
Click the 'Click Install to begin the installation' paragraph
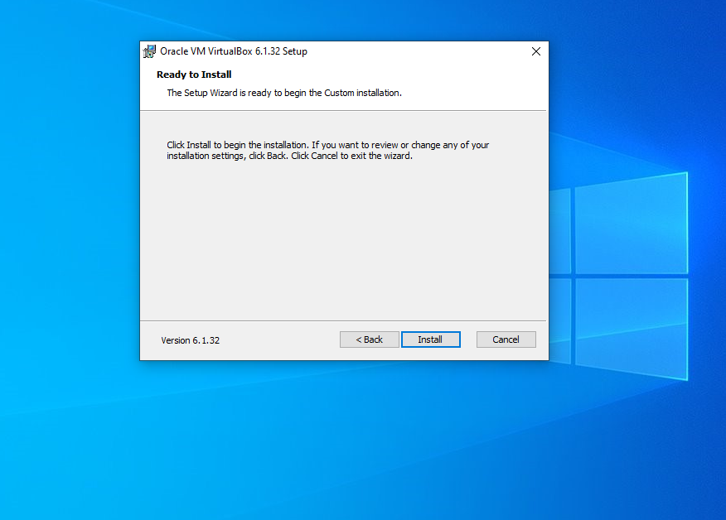coord(328,151)
